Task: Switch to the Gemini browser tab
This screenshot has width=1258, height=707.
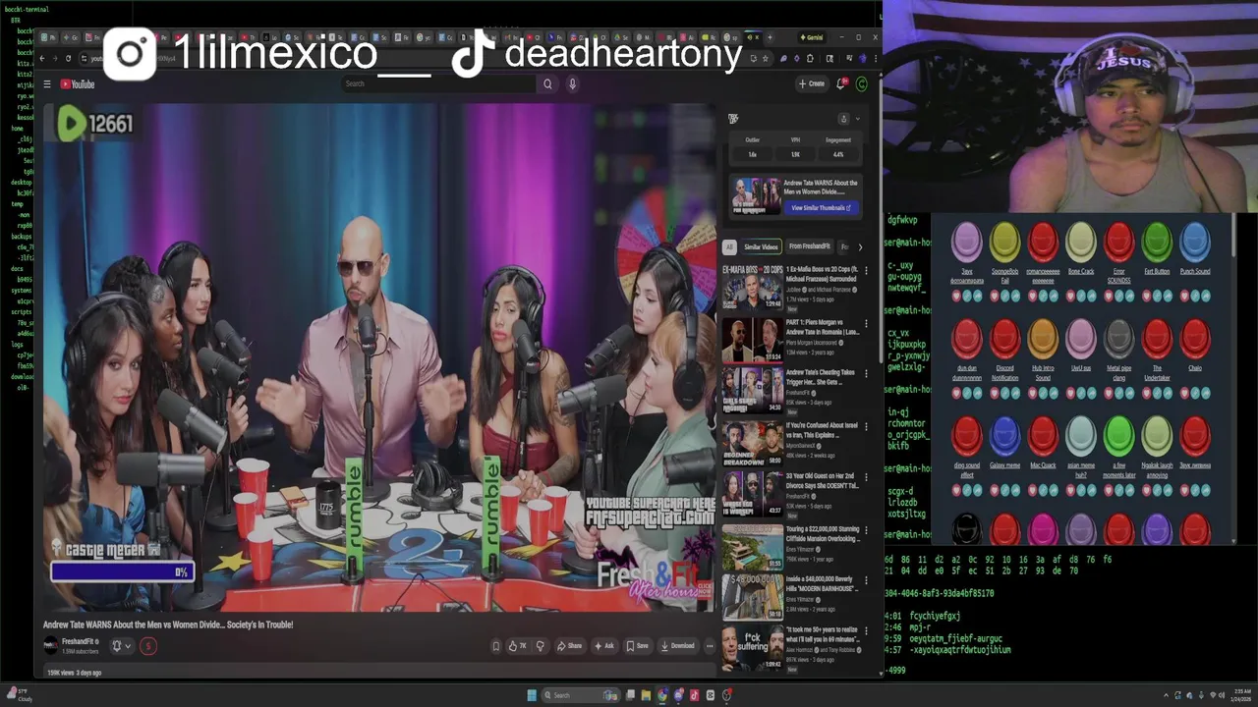Action: click(811, 37)
